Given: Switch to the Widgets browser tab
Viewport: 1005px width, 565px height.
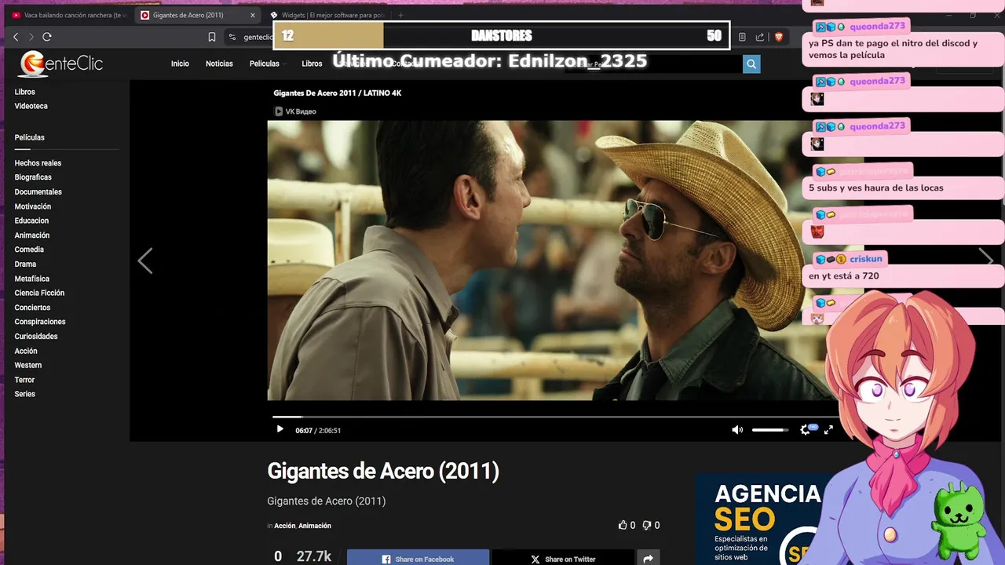Looking at the screenshot, I should pyautogui.click(x=326, y=15).
